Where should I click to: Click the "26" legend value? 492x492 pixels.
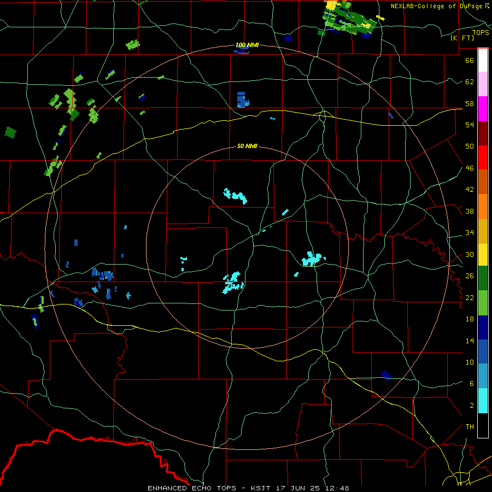[x=470, y=276]
